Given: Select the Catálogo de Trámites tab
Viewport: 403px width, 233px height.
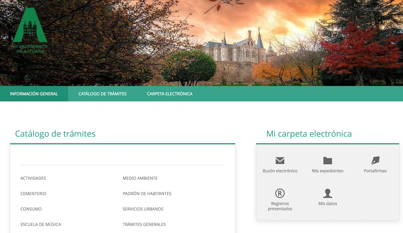Looking at the screenshot, I should pyautogui.click(x=102, y=94).
